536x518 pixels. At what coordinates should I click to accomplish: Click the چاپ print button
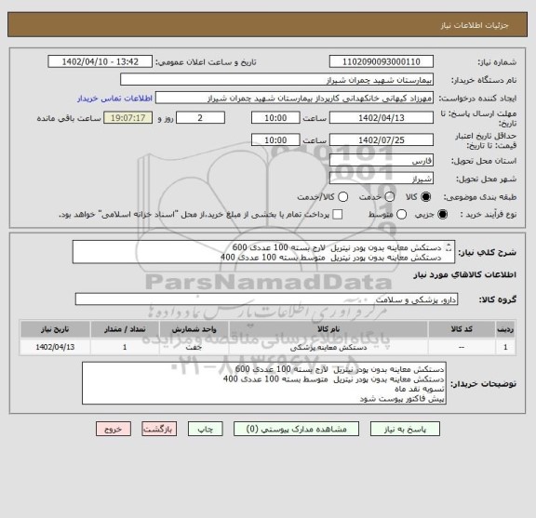pyautogui.click(x=205, y=429)
